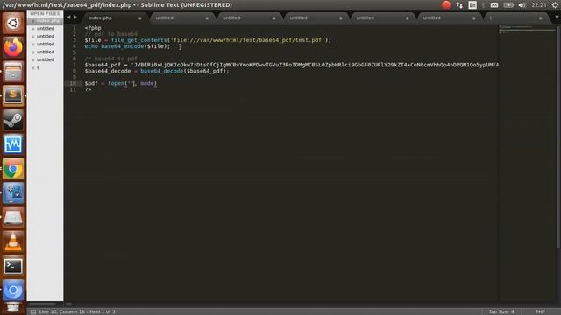Toggle side bar via status bar icon
This screenshot has height=315, width=561.
click(33, 311)
